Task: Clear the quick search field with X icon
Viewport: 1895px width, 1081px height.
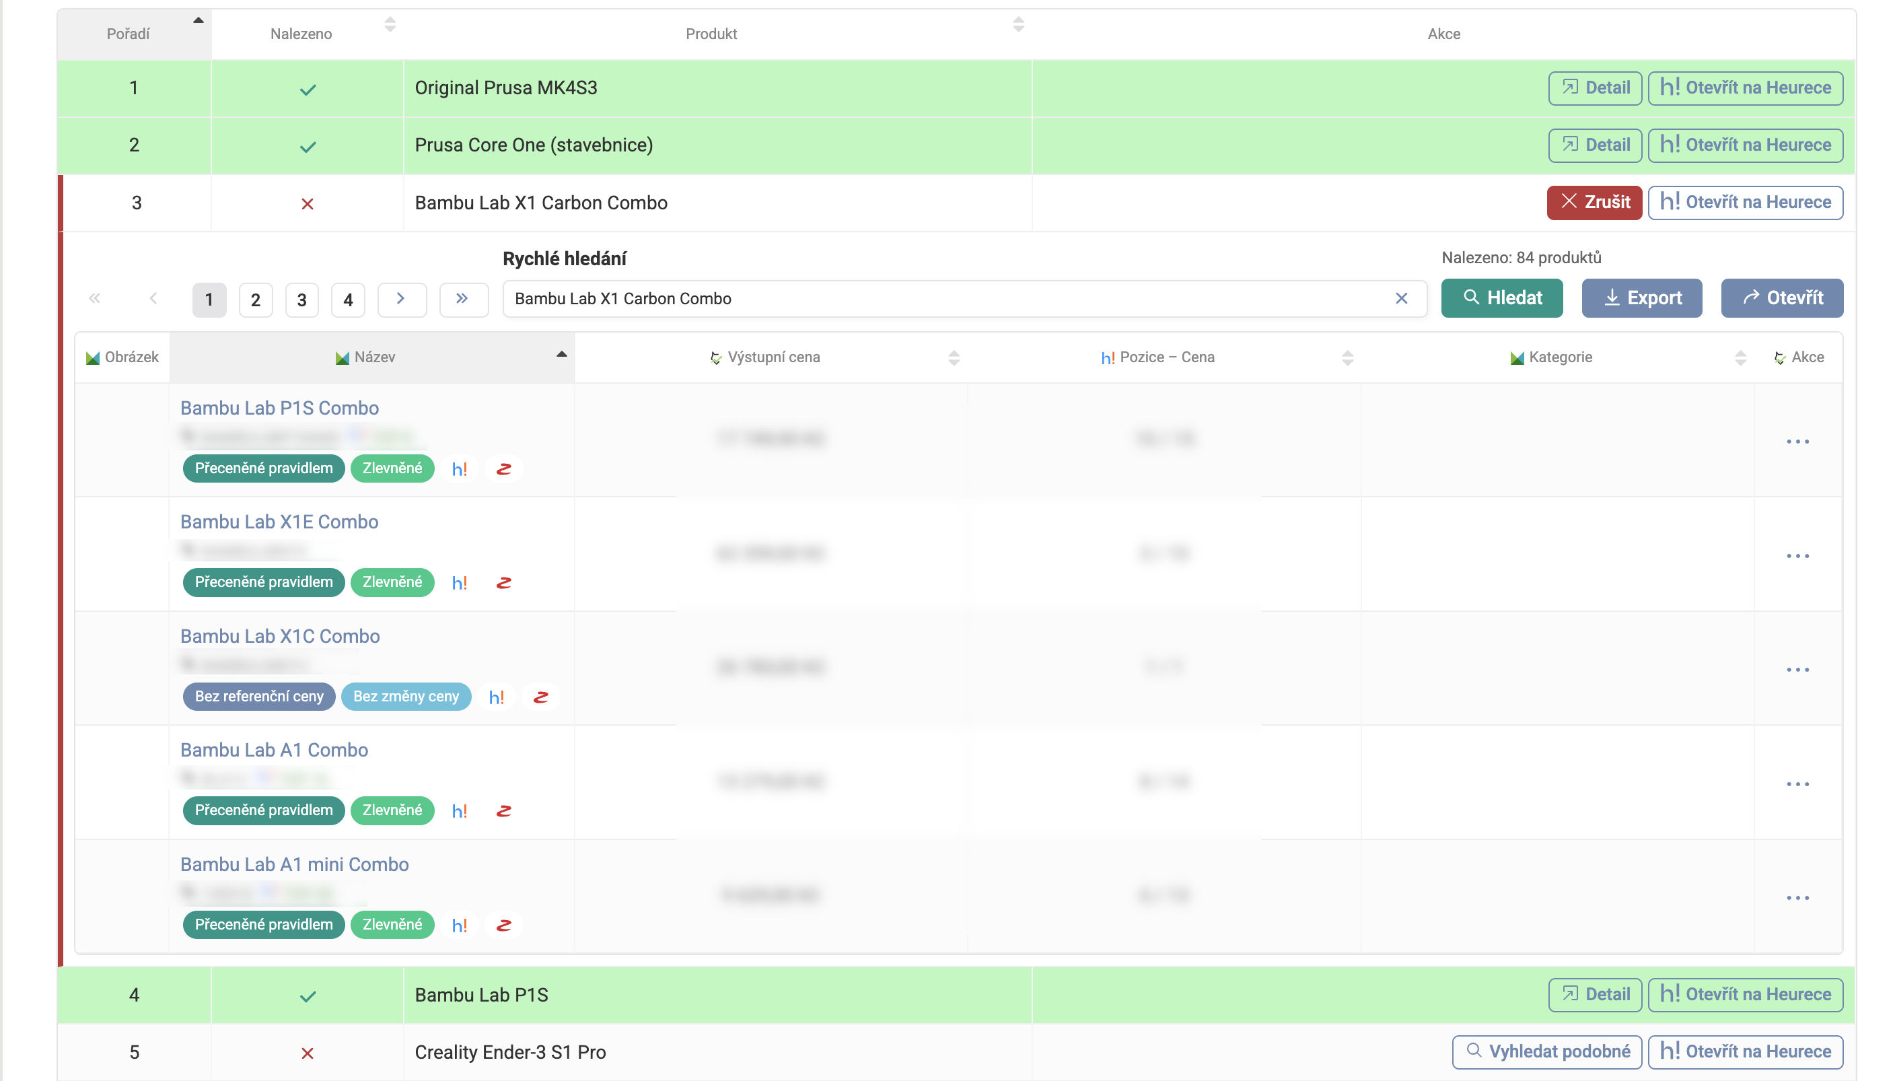Action: click(x=1400, y=298)
